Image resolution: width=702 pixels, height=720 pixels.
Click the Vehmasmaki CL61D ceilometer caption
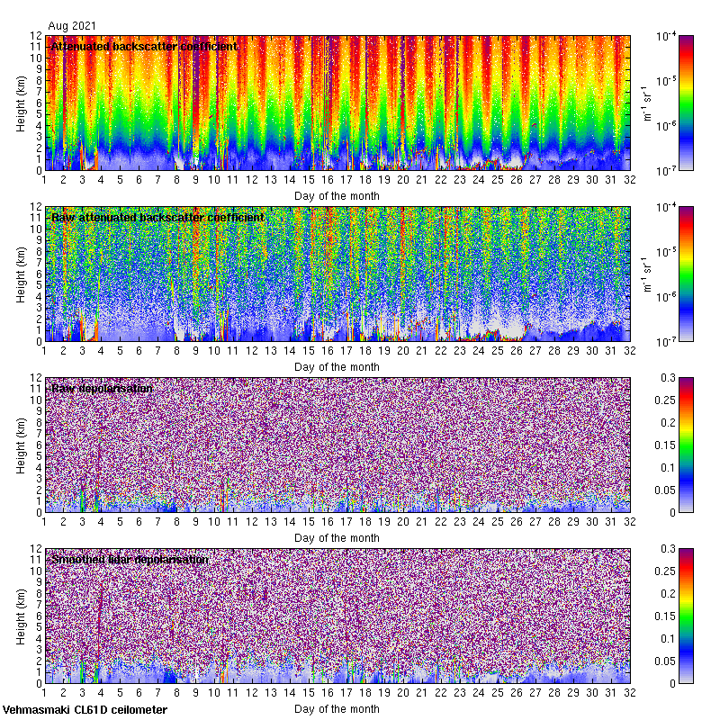click(85, 710)
